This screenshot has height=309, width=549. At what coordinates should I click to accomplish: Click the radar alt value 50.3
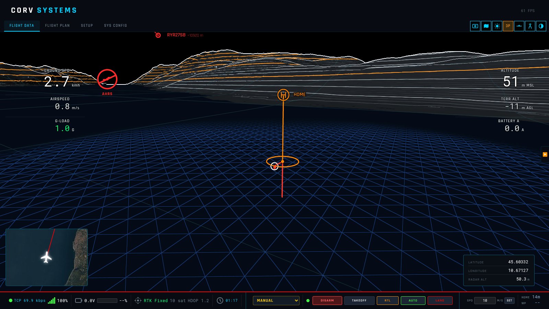521,279
